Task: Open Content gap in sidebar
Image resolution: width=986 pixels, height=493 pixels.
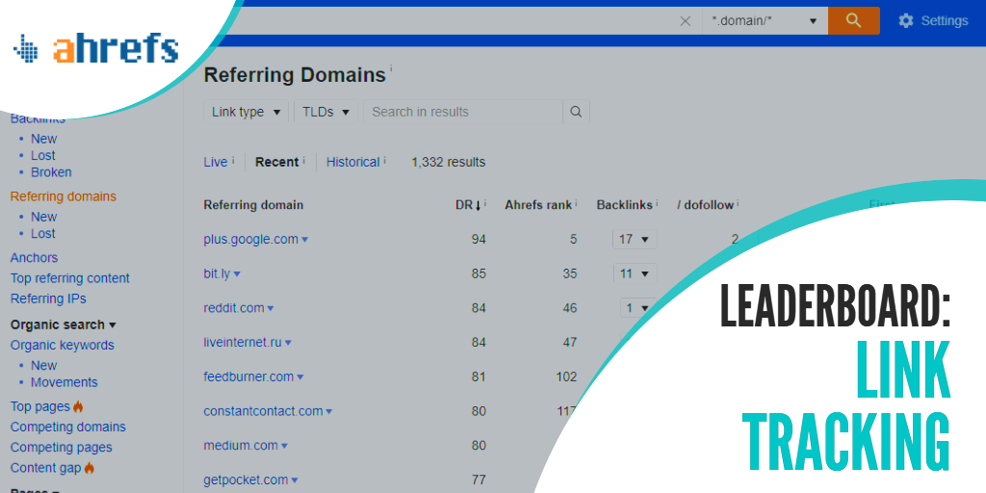Action: tap(46, 468)
